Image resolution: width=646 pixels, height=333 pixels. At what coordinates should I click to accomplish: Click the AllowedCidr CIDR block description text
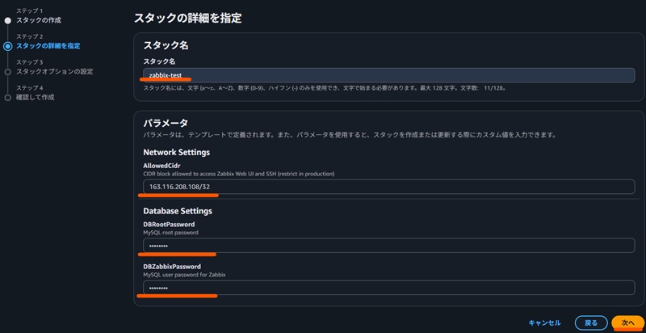238,174
